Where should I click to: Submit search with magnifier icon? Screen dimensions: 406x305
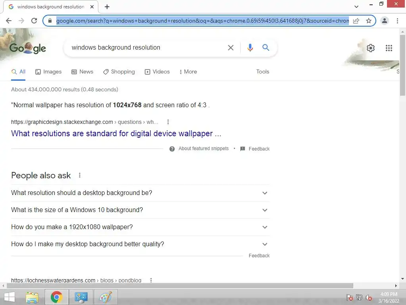[x=266, y=48]
